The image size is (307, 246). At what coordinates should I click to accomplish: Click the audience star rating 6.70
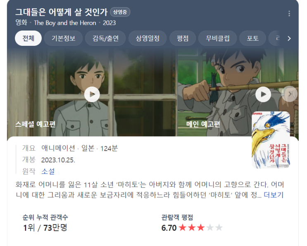pyautogui.click(x=192, y=227)
